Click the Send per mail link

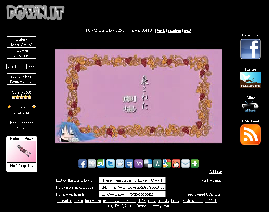(x=210, y=180)
